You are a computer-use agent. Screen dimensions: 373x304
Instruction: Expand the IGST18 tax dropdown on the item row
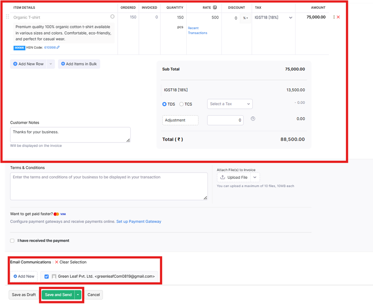[290, 17]
